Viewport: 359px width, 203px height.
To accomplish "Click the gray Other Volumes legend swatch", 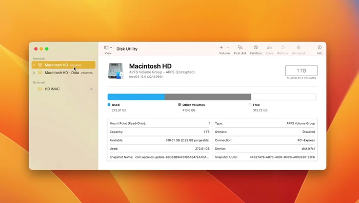I will point(180,105).
